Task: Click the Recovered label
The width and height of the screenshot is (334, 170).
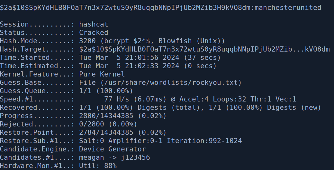Action: pos(19,108)
